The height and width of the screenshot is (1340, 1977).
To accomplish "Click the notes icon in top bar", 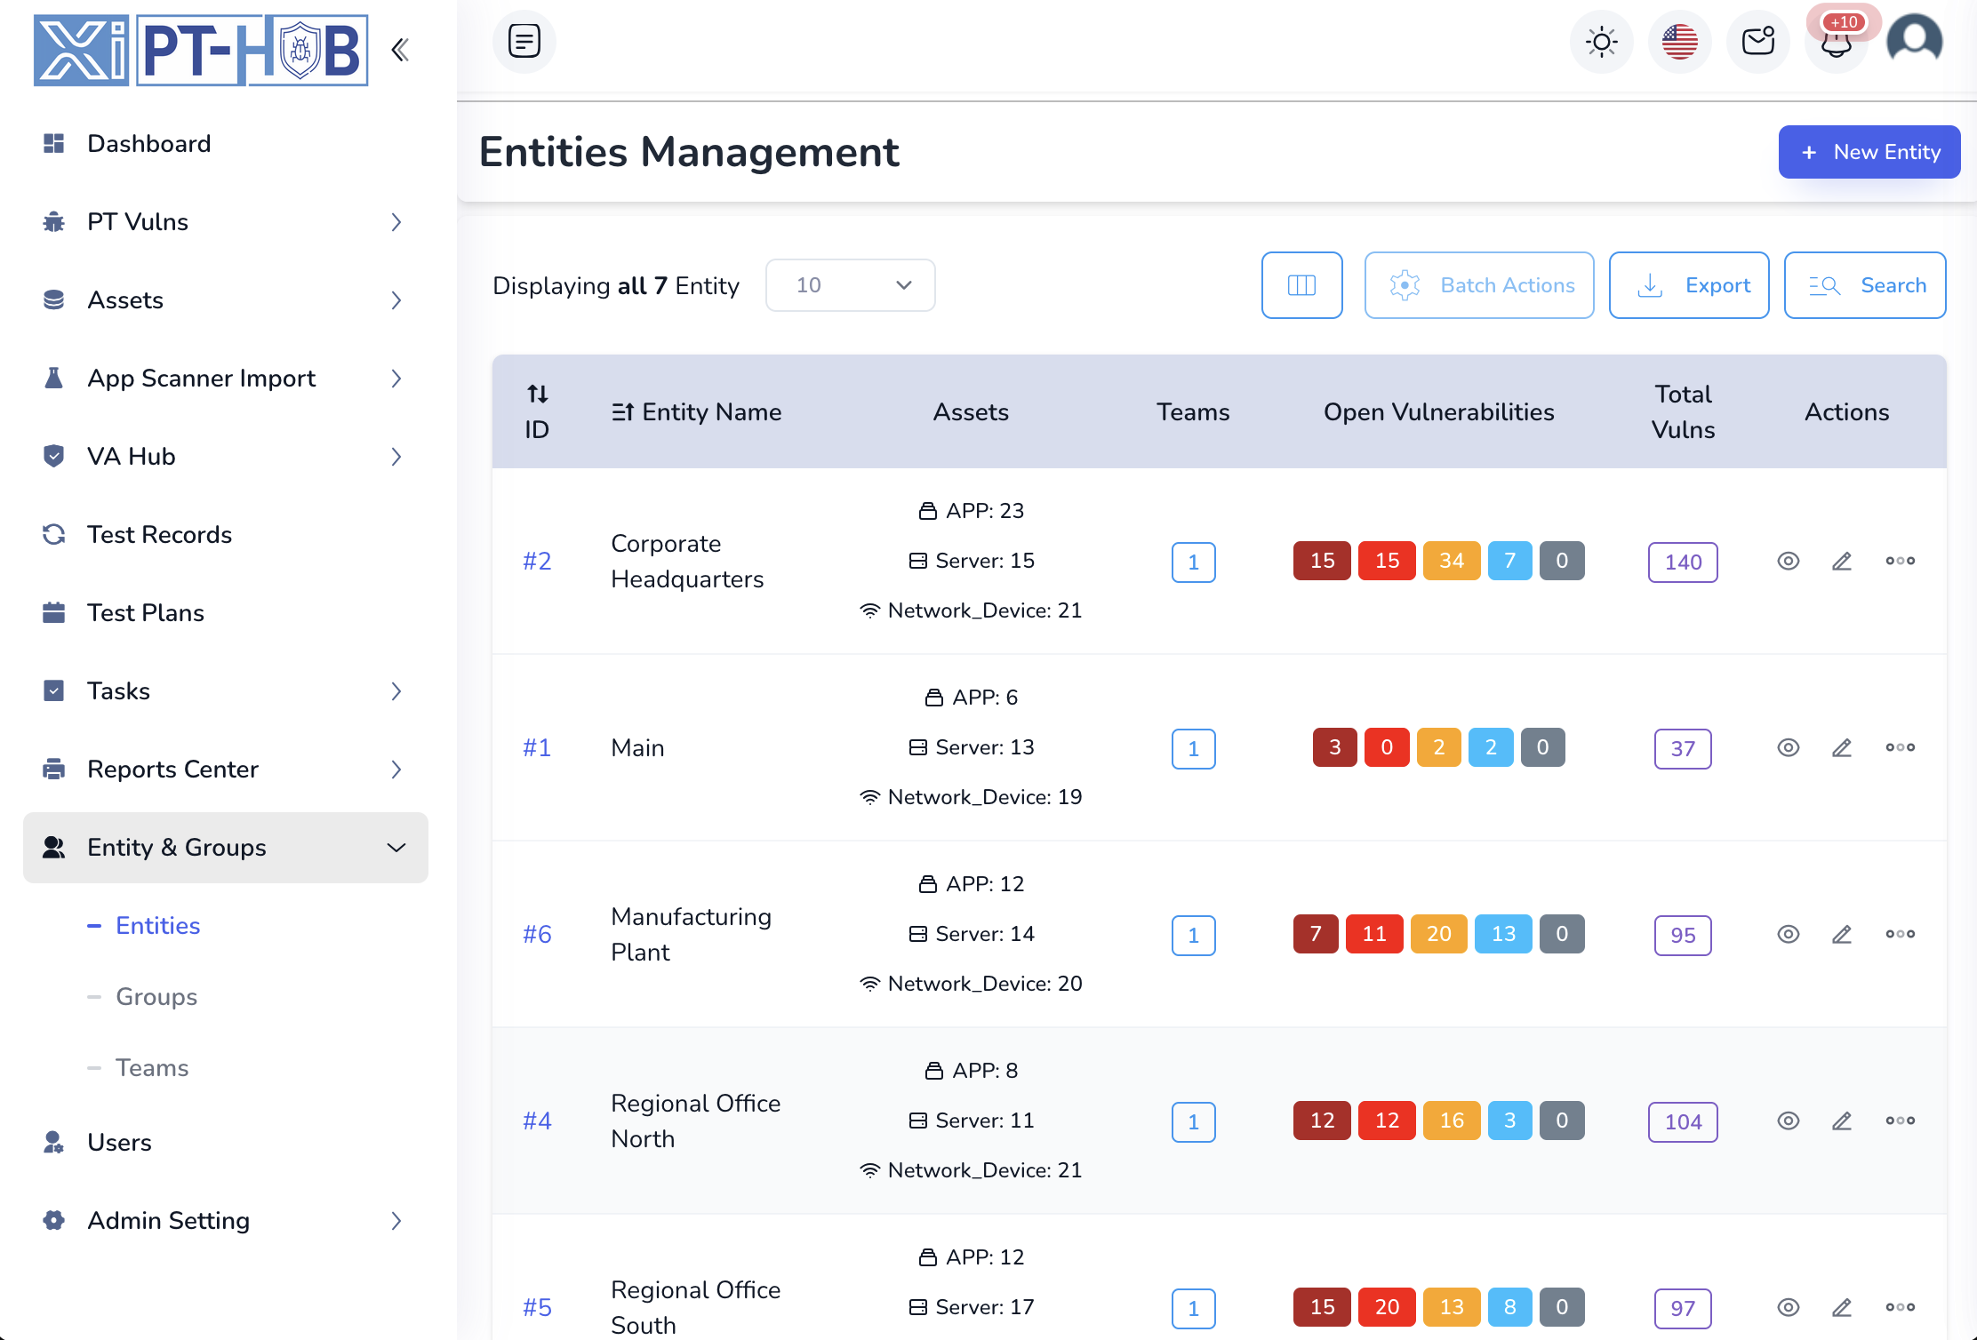I will click(x=524, y=41).
